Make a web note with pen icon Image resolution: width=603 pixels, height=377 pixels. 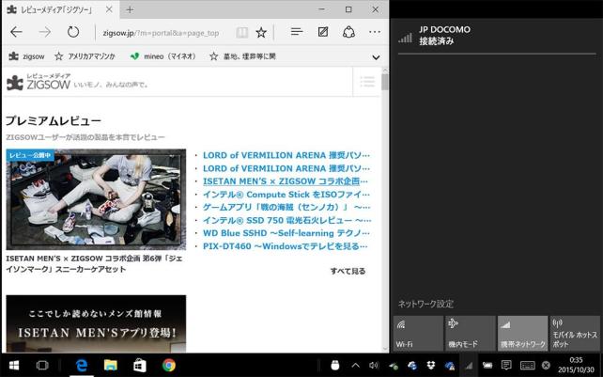(323, 32)
